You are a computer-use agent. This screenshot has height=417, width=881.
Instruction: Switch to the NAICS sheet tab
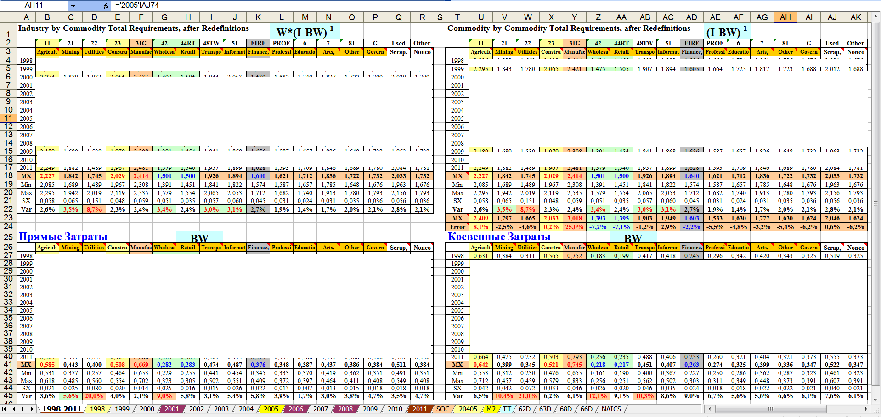(x=611, y=409)
